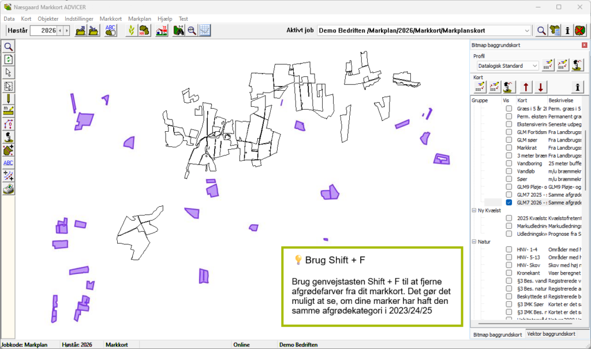Click the printer icon in left toolbar
Viewport: 591px width, 349px height.
point(9,189)
